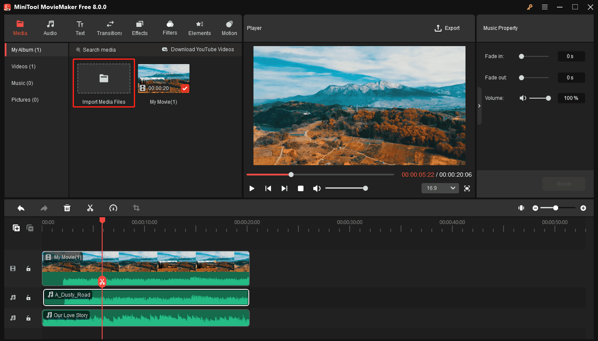
Task: Adjust the Fade in slider
Action: 534,56
